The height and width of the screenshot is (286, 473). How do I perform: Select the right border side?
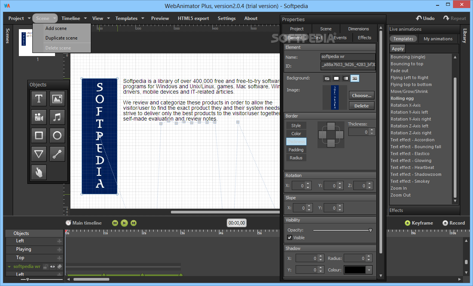pos(339,135)
